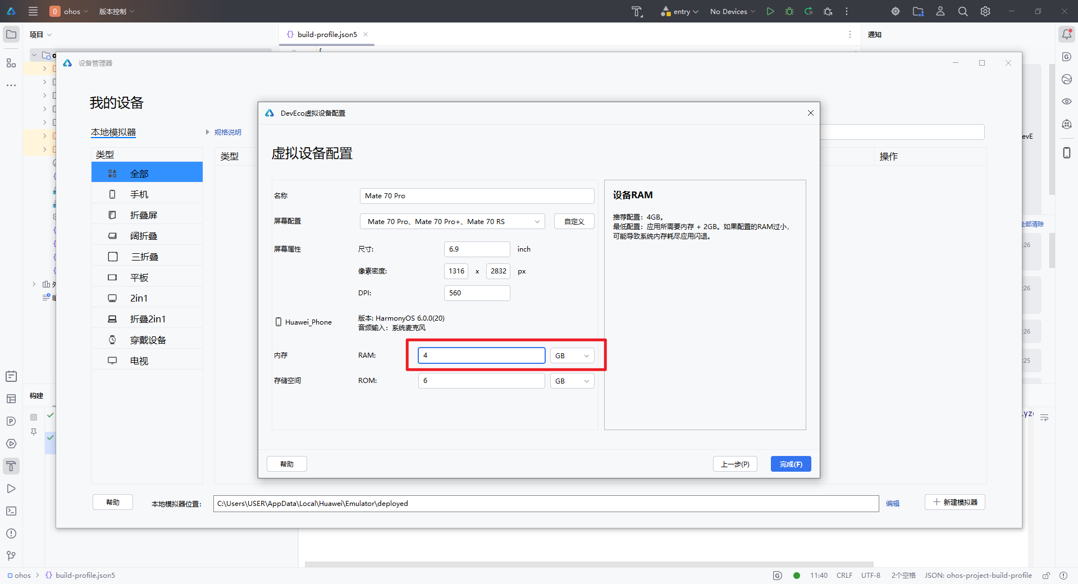The width and height of the screenshot is (1078, 584).
Task: Select 手机 device type
Action: (x=147, y=194)
